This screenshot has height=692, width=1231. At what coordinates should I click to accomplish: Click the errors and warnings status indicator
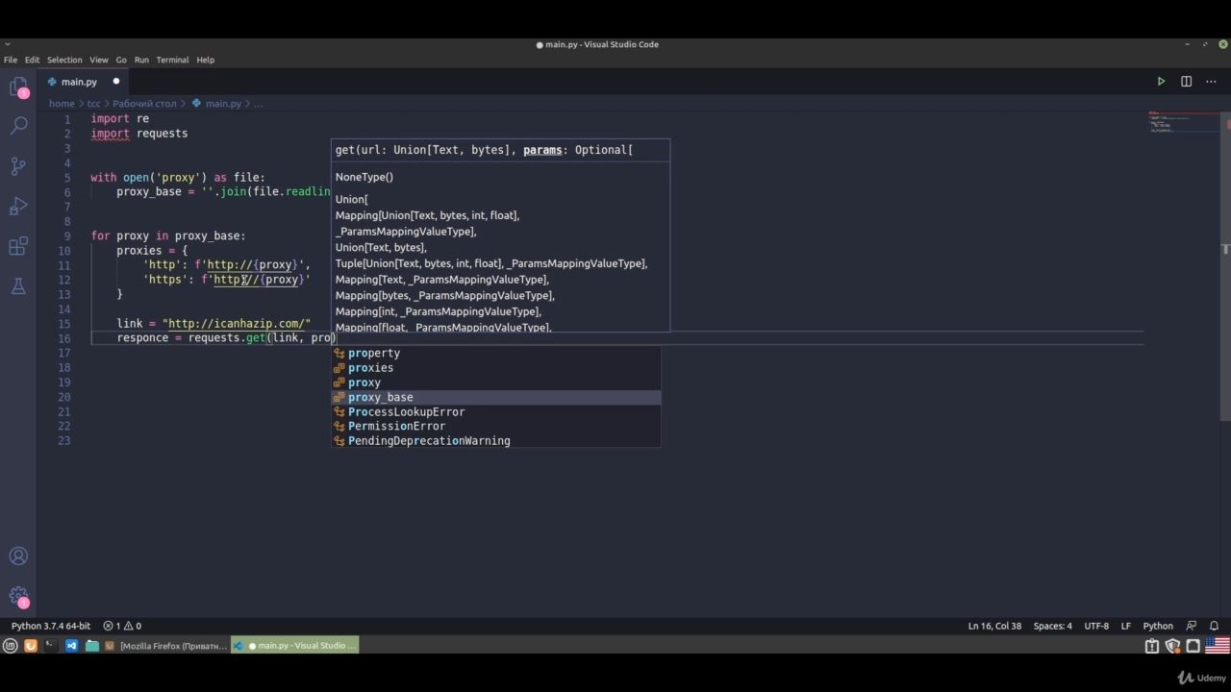(x=122, y=626)
